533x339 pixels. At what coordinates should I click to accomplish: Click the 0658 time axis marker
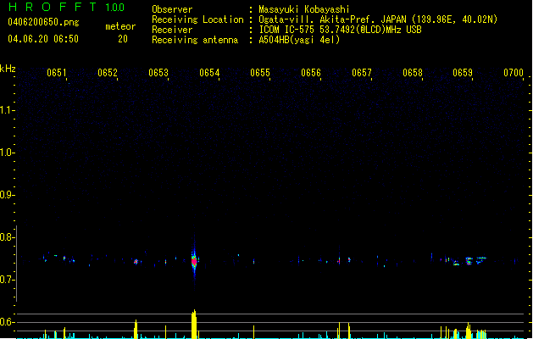(x=413, y=73)
